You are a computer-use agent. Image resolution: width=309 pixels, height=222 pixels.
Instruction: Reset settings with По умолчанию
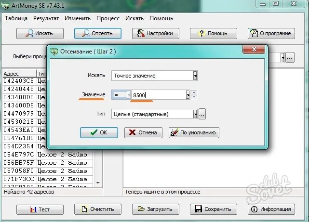click(194, 132)
